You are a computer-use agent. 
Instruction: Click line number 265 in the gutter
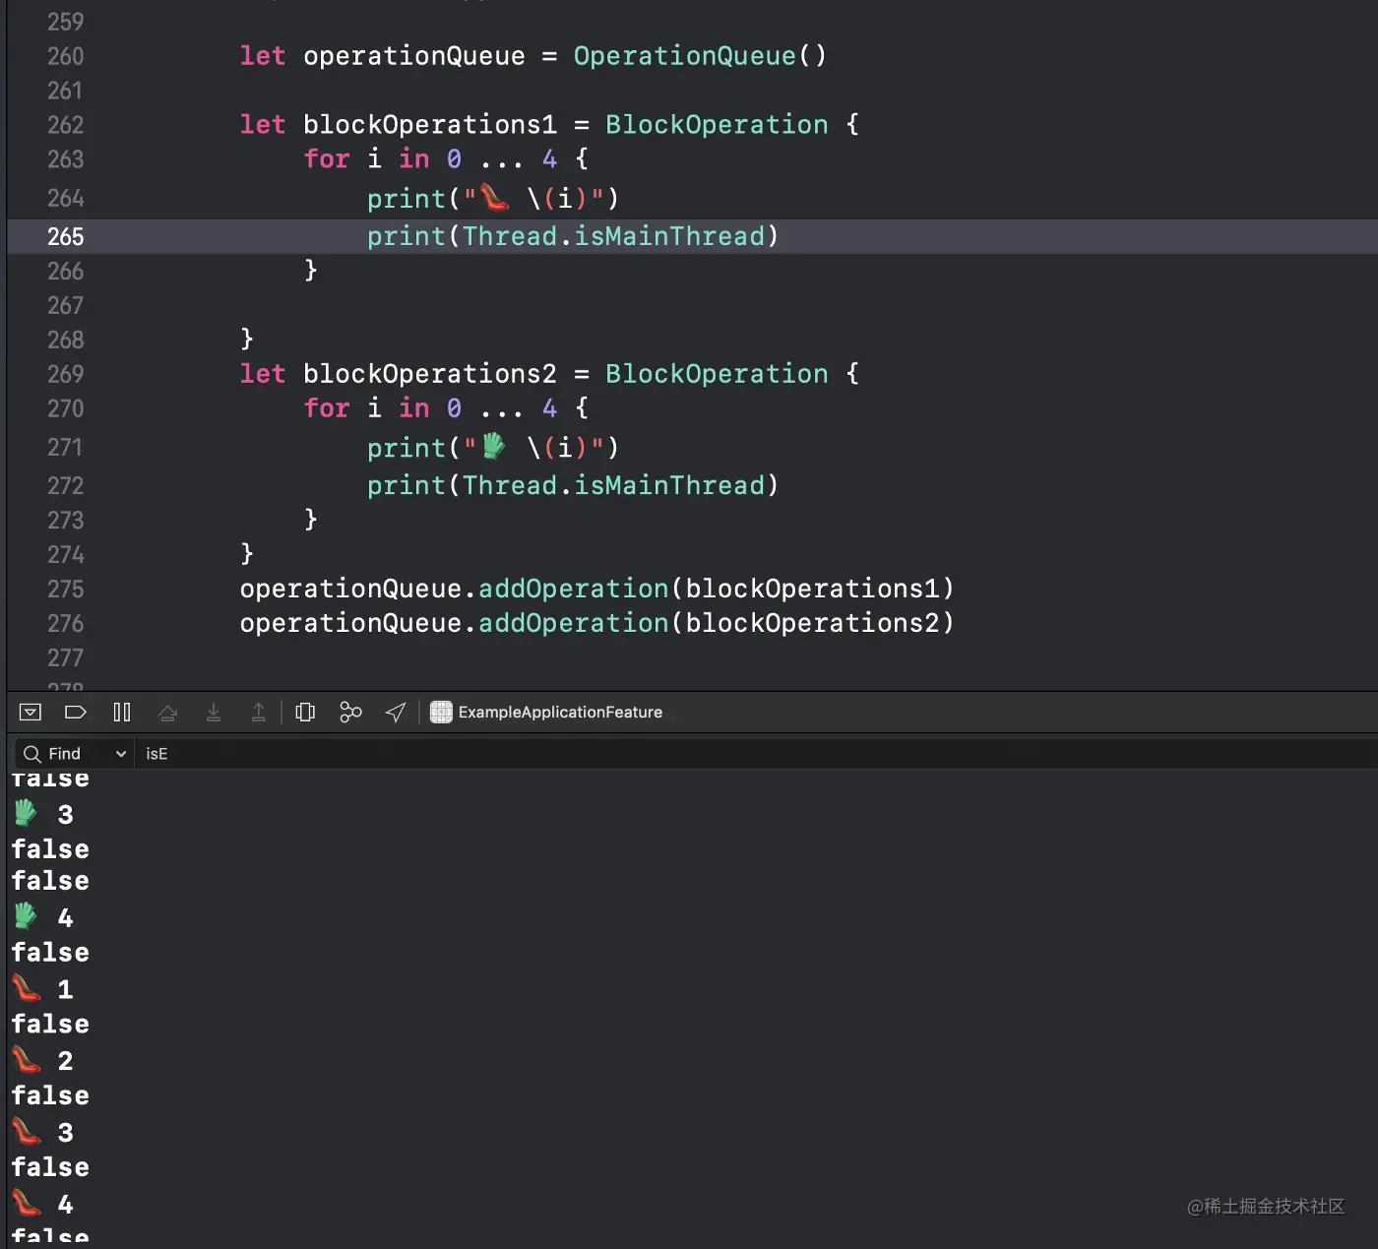pyautogui.click(x=66, y=237)
